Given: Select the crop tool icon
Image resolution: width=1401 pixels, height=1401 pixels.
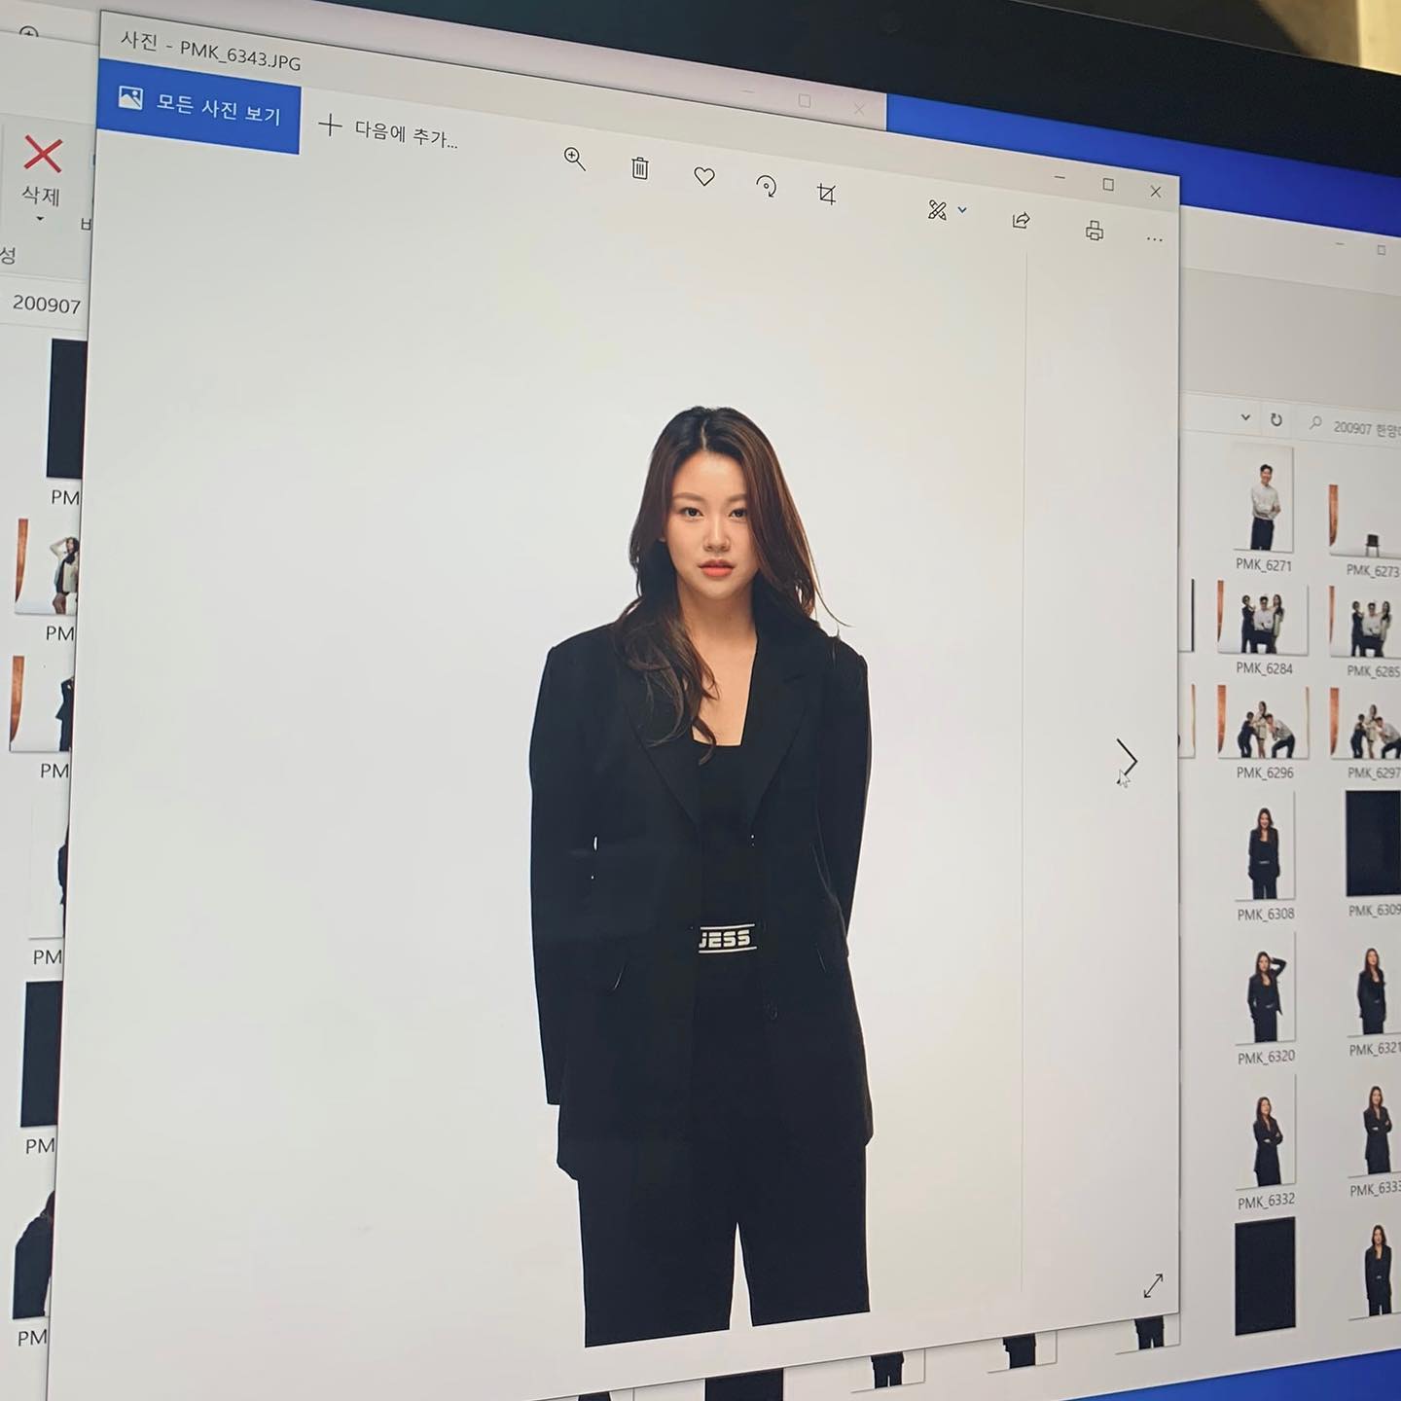Looking at the screenshot, I should [x=827, y=195].
